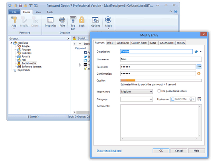The image size is (219, 165).
Task: Enable the Expires on date checkbox
Action: [173, 99]
